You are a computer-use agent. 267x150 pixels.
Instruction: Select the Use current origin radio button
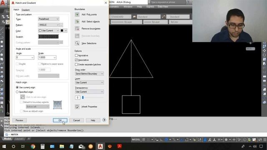click(x=17, y=87)
